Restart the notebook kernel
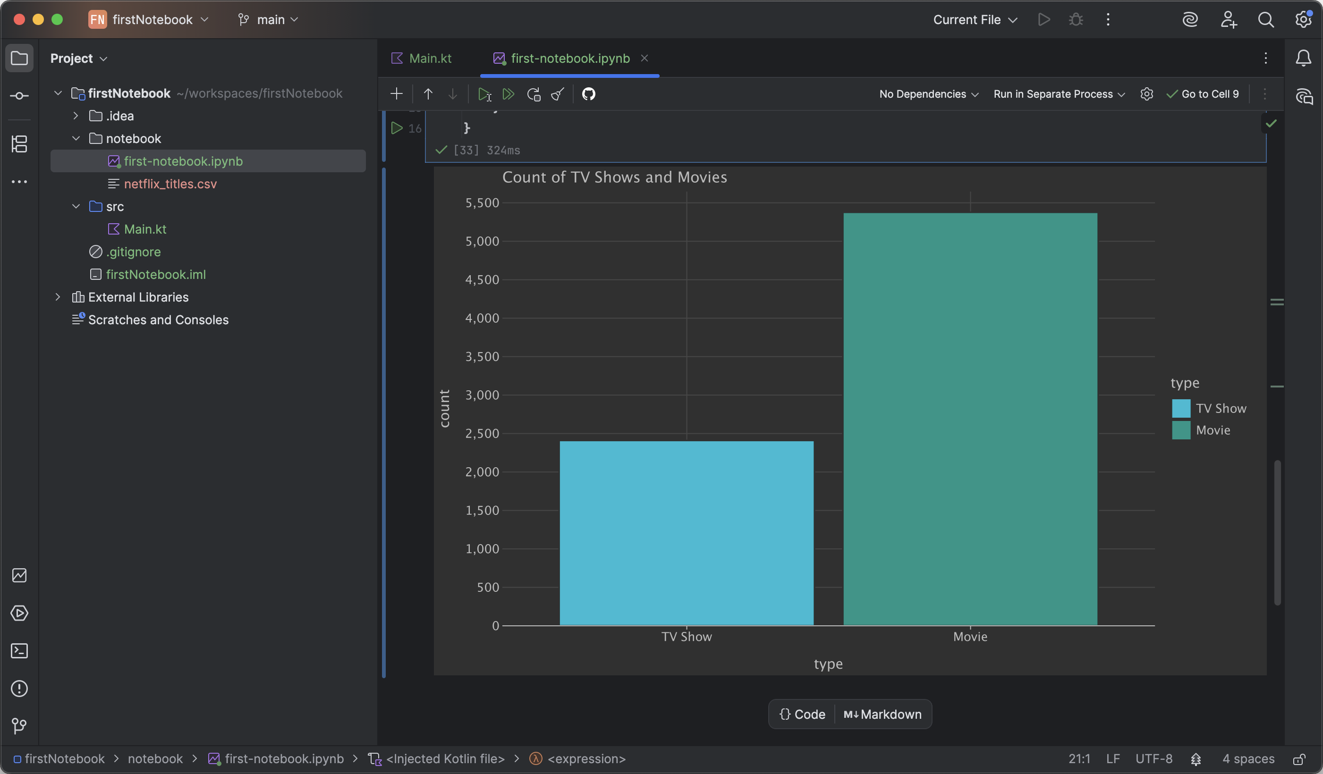Image resolution: width=1323 pixels, height=774 pixels. (x=534, y=94)
